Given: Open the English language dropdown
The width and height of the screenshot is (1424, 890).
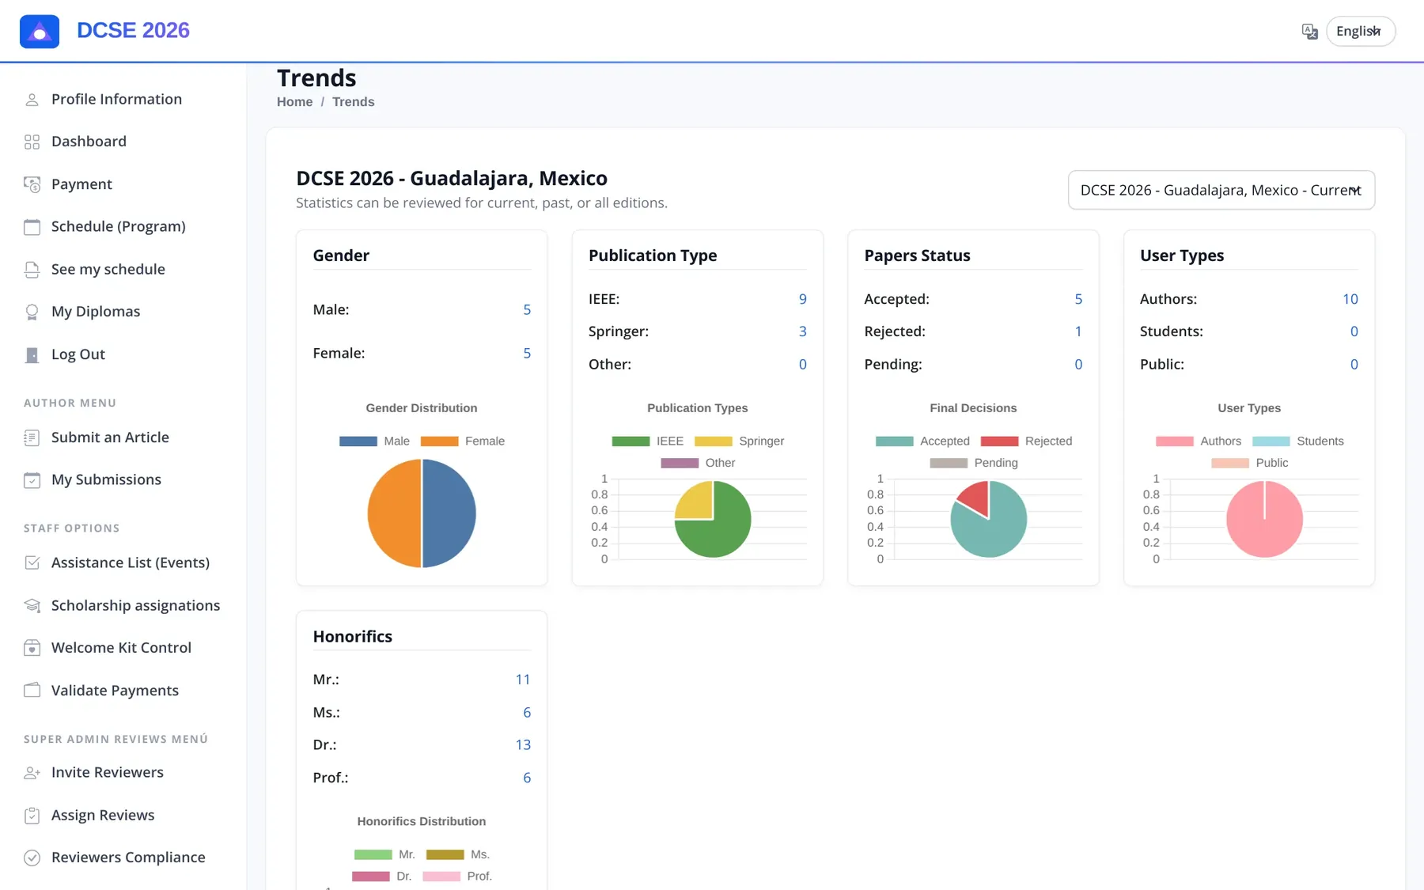Looking at the screenshot, I should 1361,32.
